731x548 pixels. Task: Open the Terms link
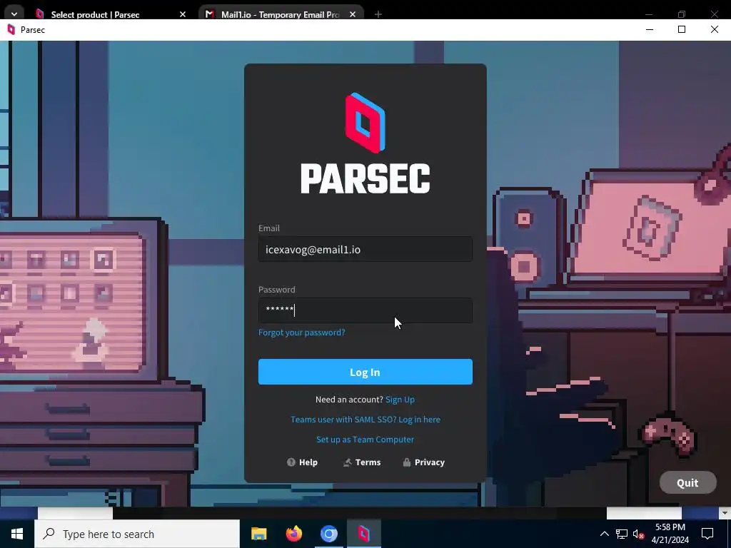coord(362,462)
